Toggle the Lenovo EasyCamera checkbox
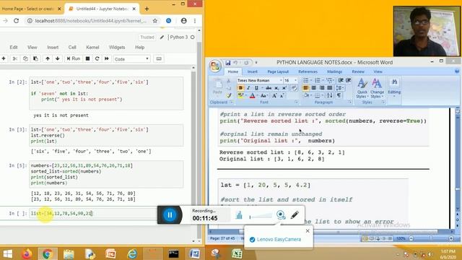The width and height of the screenshot is (462, 260). 252,240
